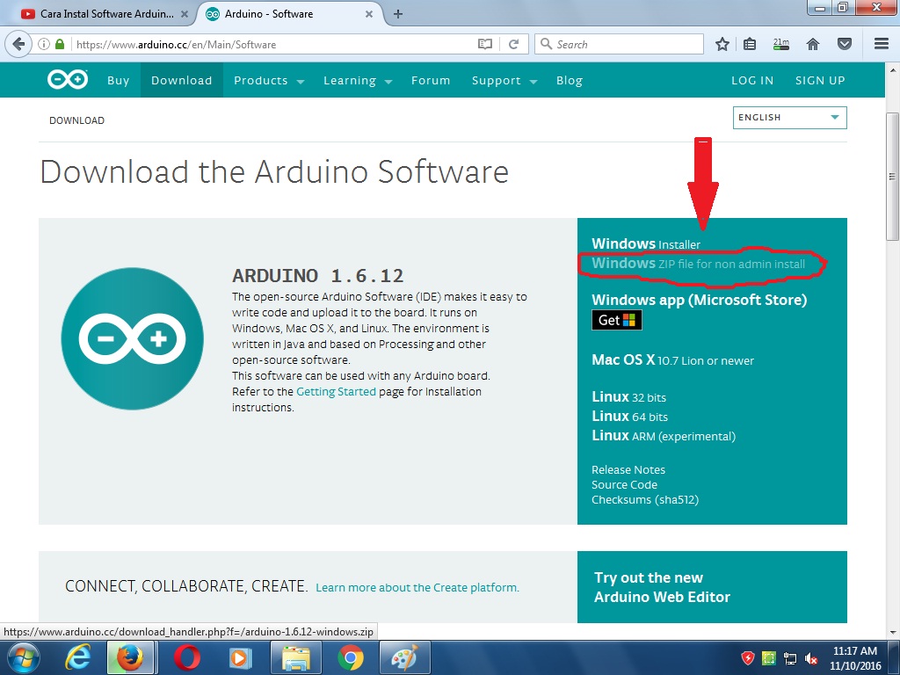
Task: Click Learn more about the Create platform
Action: point(417,587)
